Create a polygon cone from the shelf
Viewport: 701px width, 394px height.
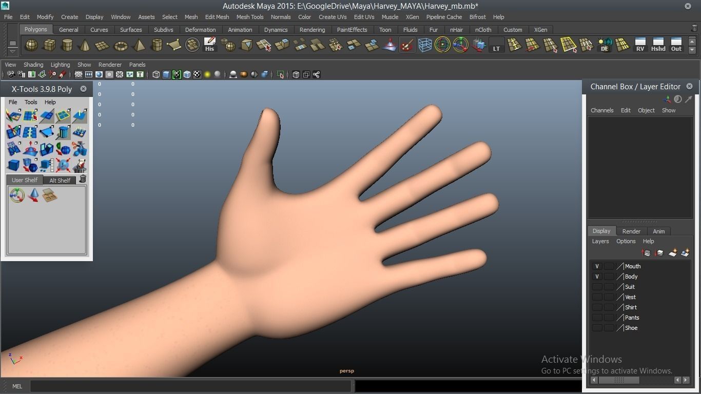point(84,45)
